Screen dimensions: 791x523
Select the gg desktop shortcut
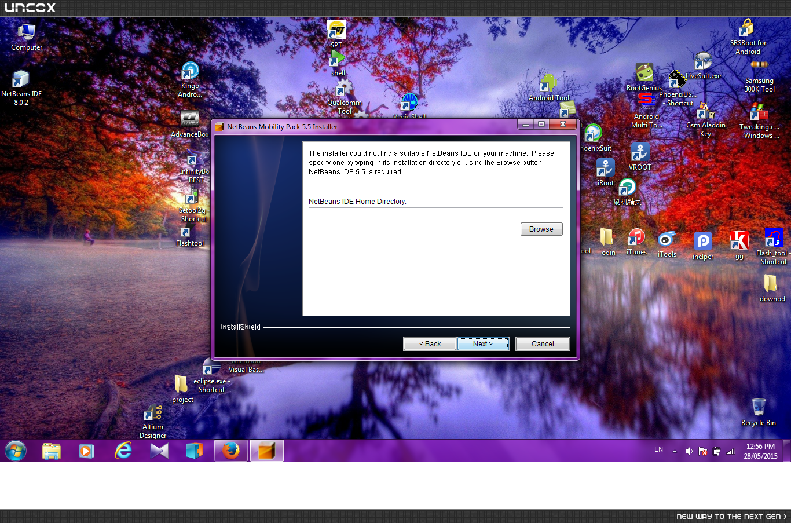coord(739,246)
